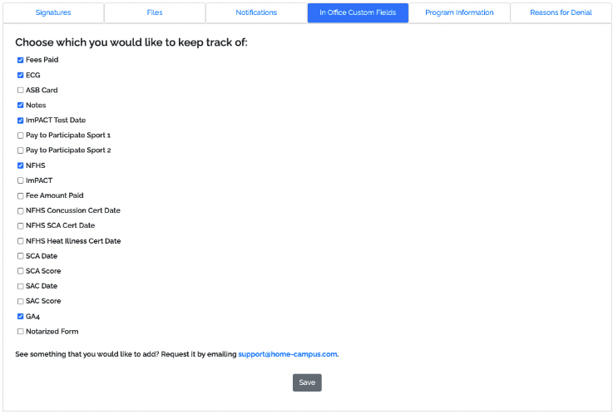This screenshot has height=414, width=613.
Task: Uncheck the Fees Paid checkbox
Action: tap(21, 61)
